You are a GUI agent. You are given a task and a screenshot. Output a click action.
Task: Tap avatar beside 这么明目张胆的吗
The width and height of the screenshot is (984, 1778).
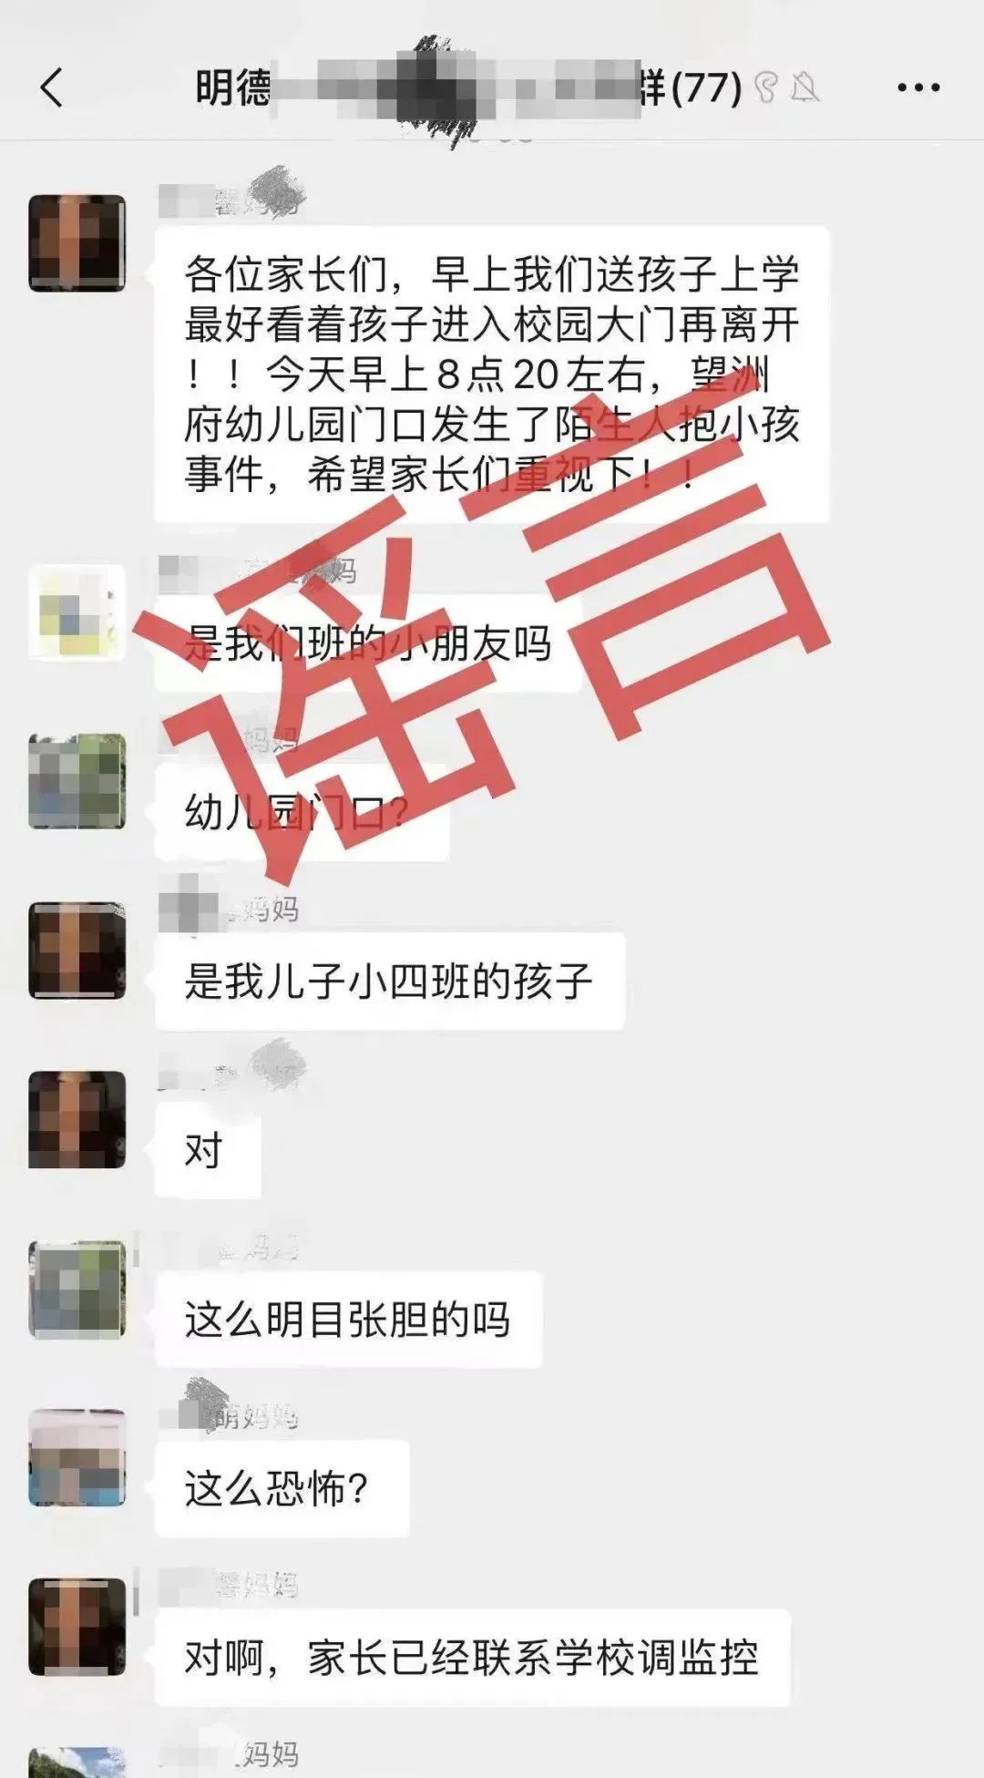click(77, 1289)
